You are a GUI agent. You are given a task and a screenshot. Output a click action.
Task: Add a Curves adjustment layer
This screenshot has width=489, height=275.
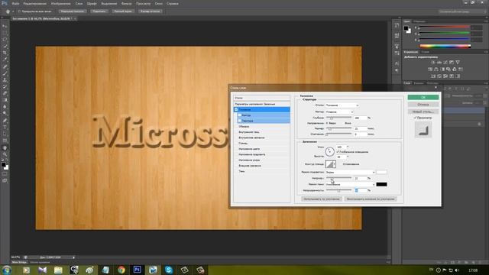445,63
